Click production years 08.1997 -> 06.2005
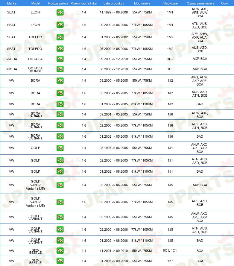This screenshot has height=266, width=234. click(x=114, y=148)
